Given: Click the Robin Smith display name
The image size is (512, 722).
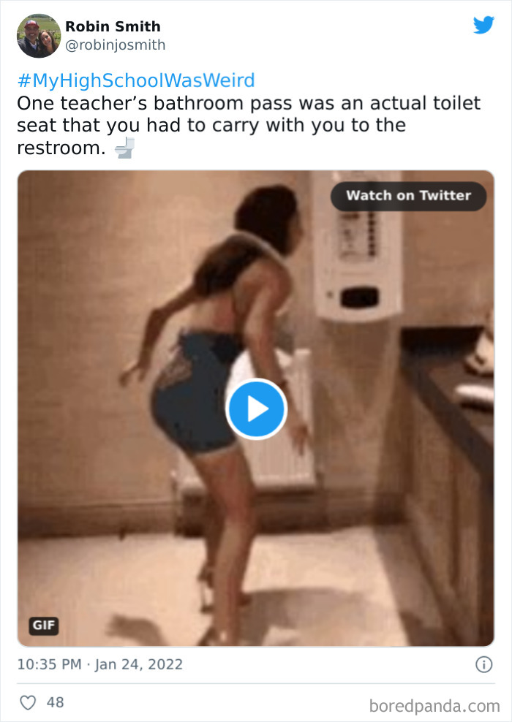Looking at the screenshot, I should tap(113, 26).
